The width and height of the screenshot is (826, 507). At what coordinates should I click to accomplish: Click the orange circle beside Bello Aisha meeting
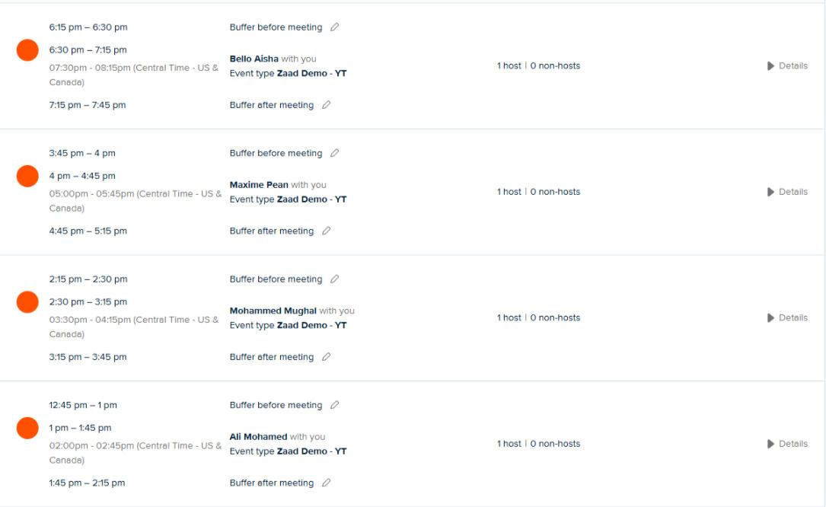tap(27, 50)
